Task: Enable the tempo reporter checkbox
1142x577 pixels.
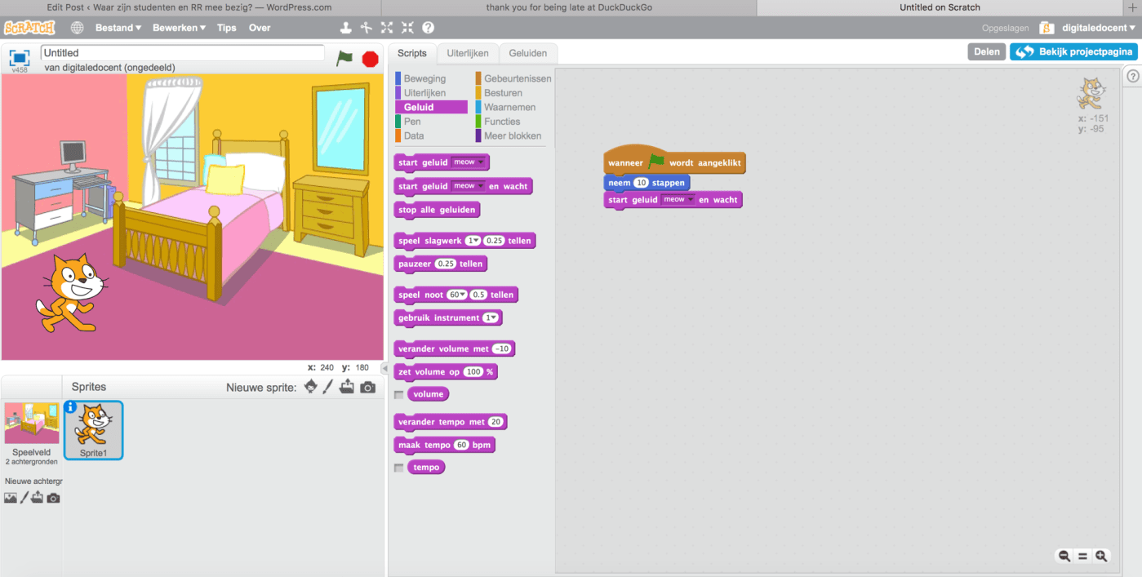Action: point(399,468)
